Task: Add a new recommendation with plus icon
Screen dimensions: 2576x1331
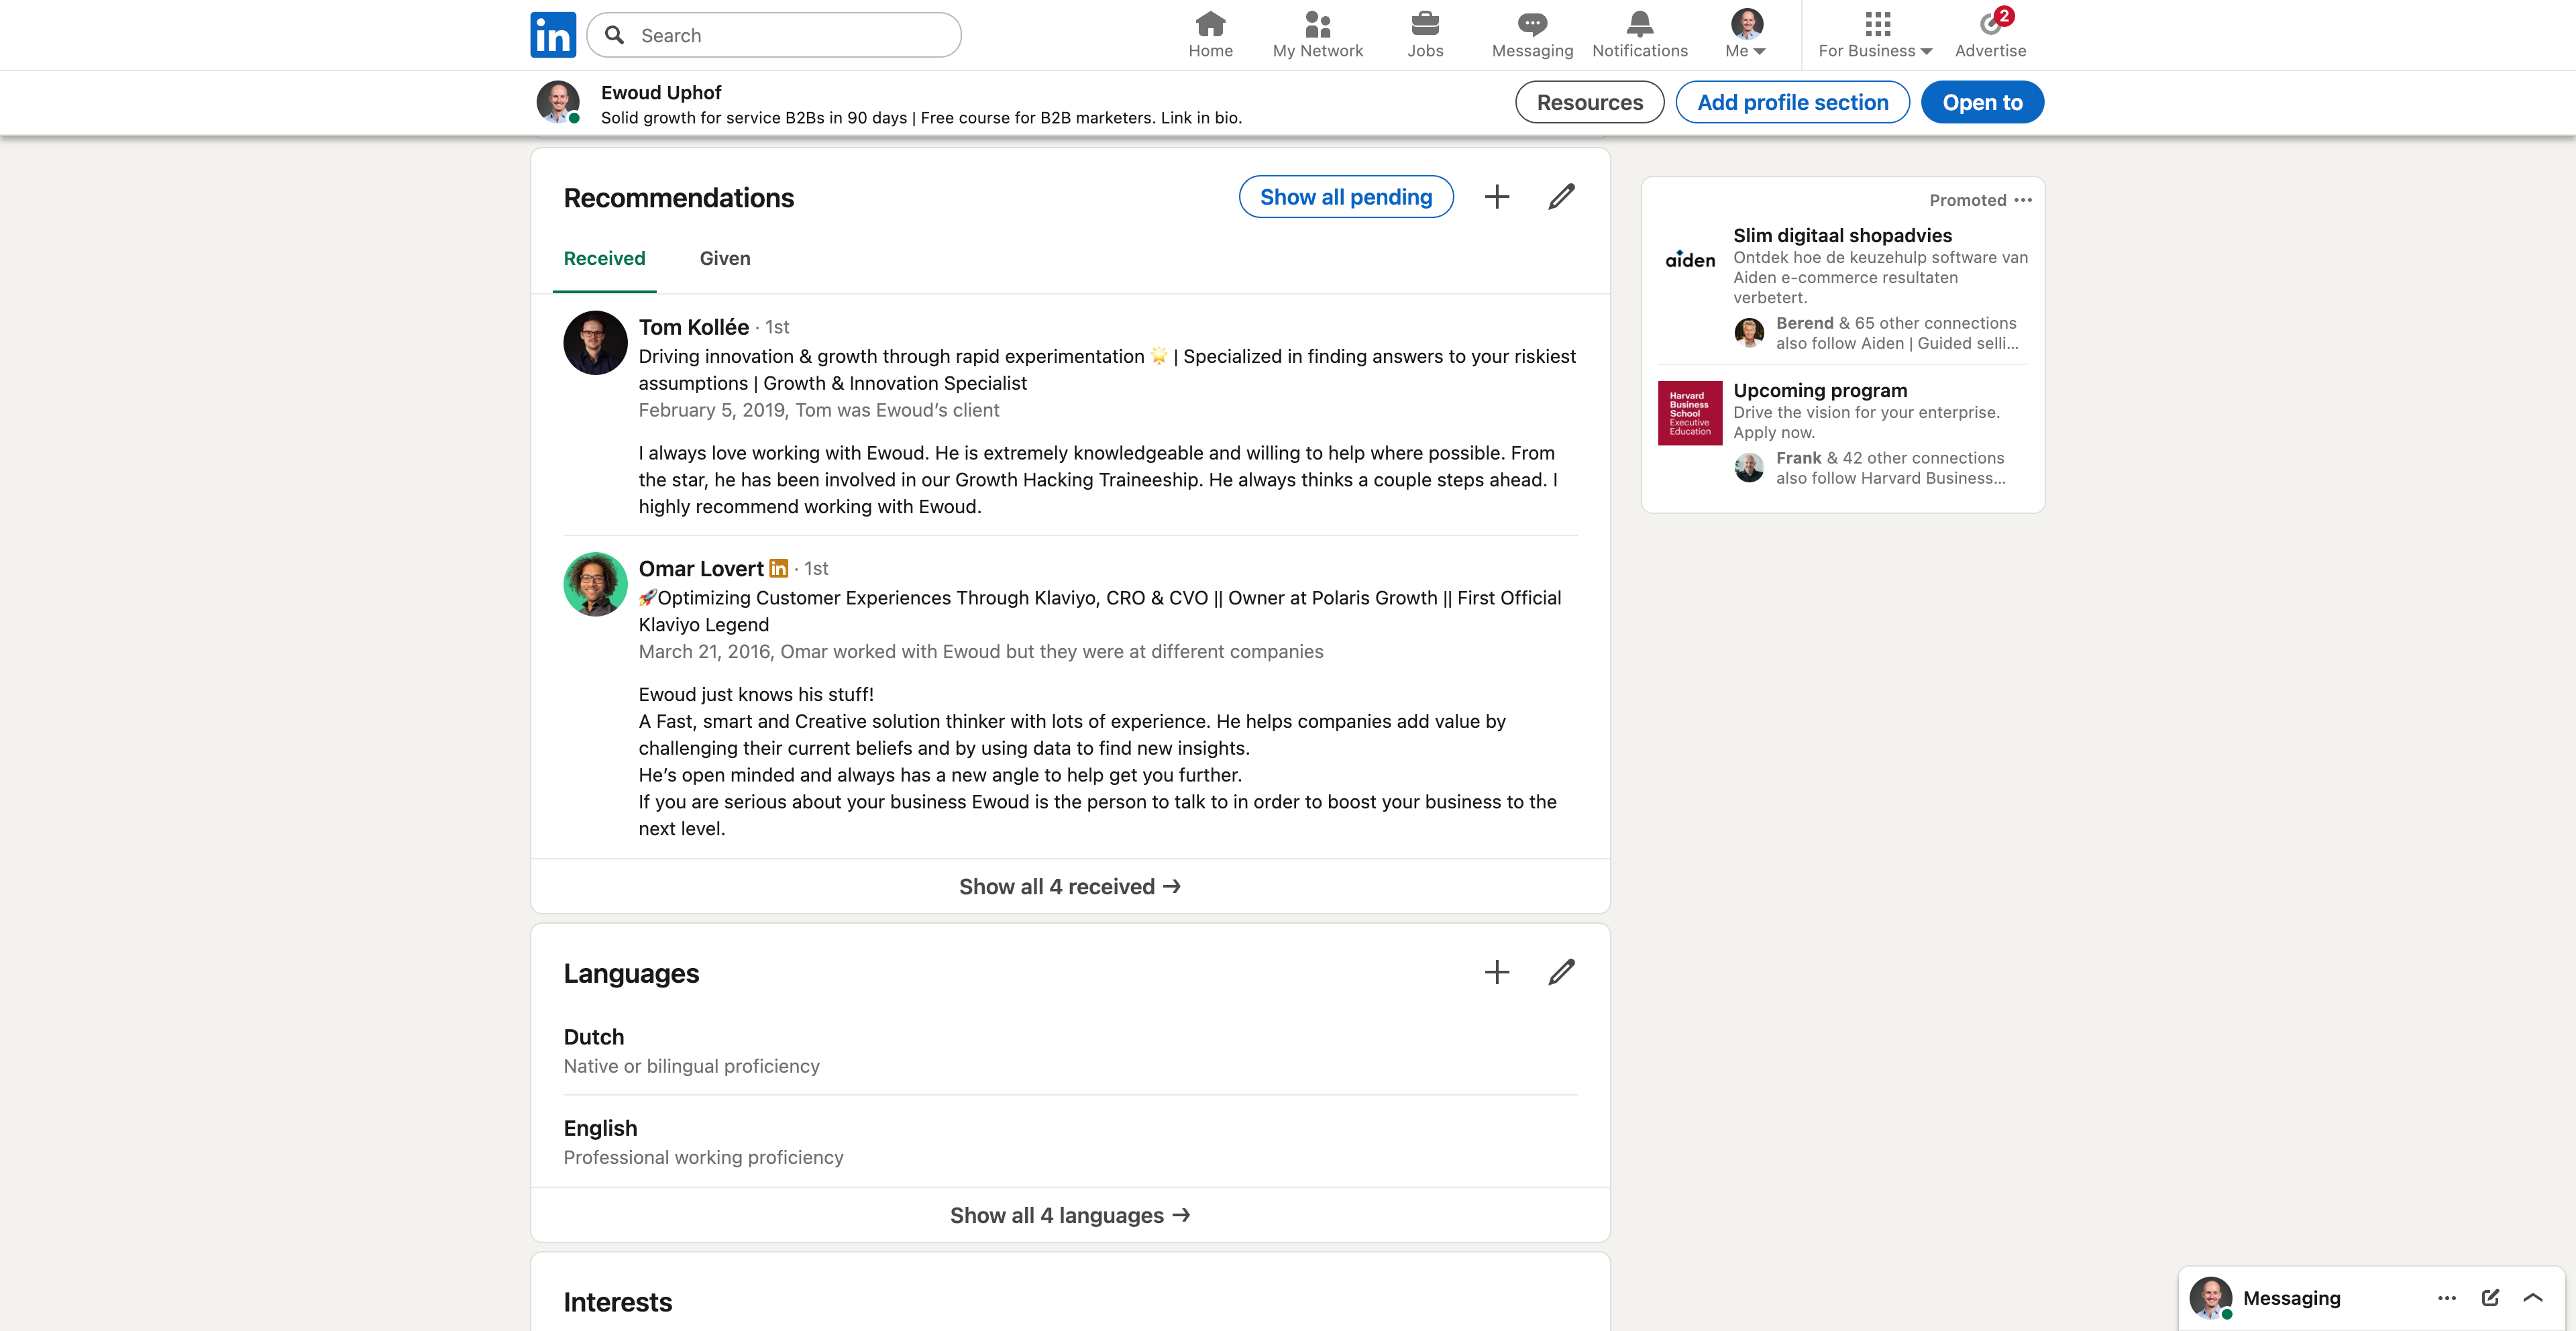Action: (1496, 197)
